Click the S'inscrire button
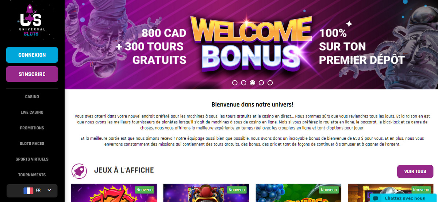This screenshot has height=202, width=438. [x=32, y=74]
